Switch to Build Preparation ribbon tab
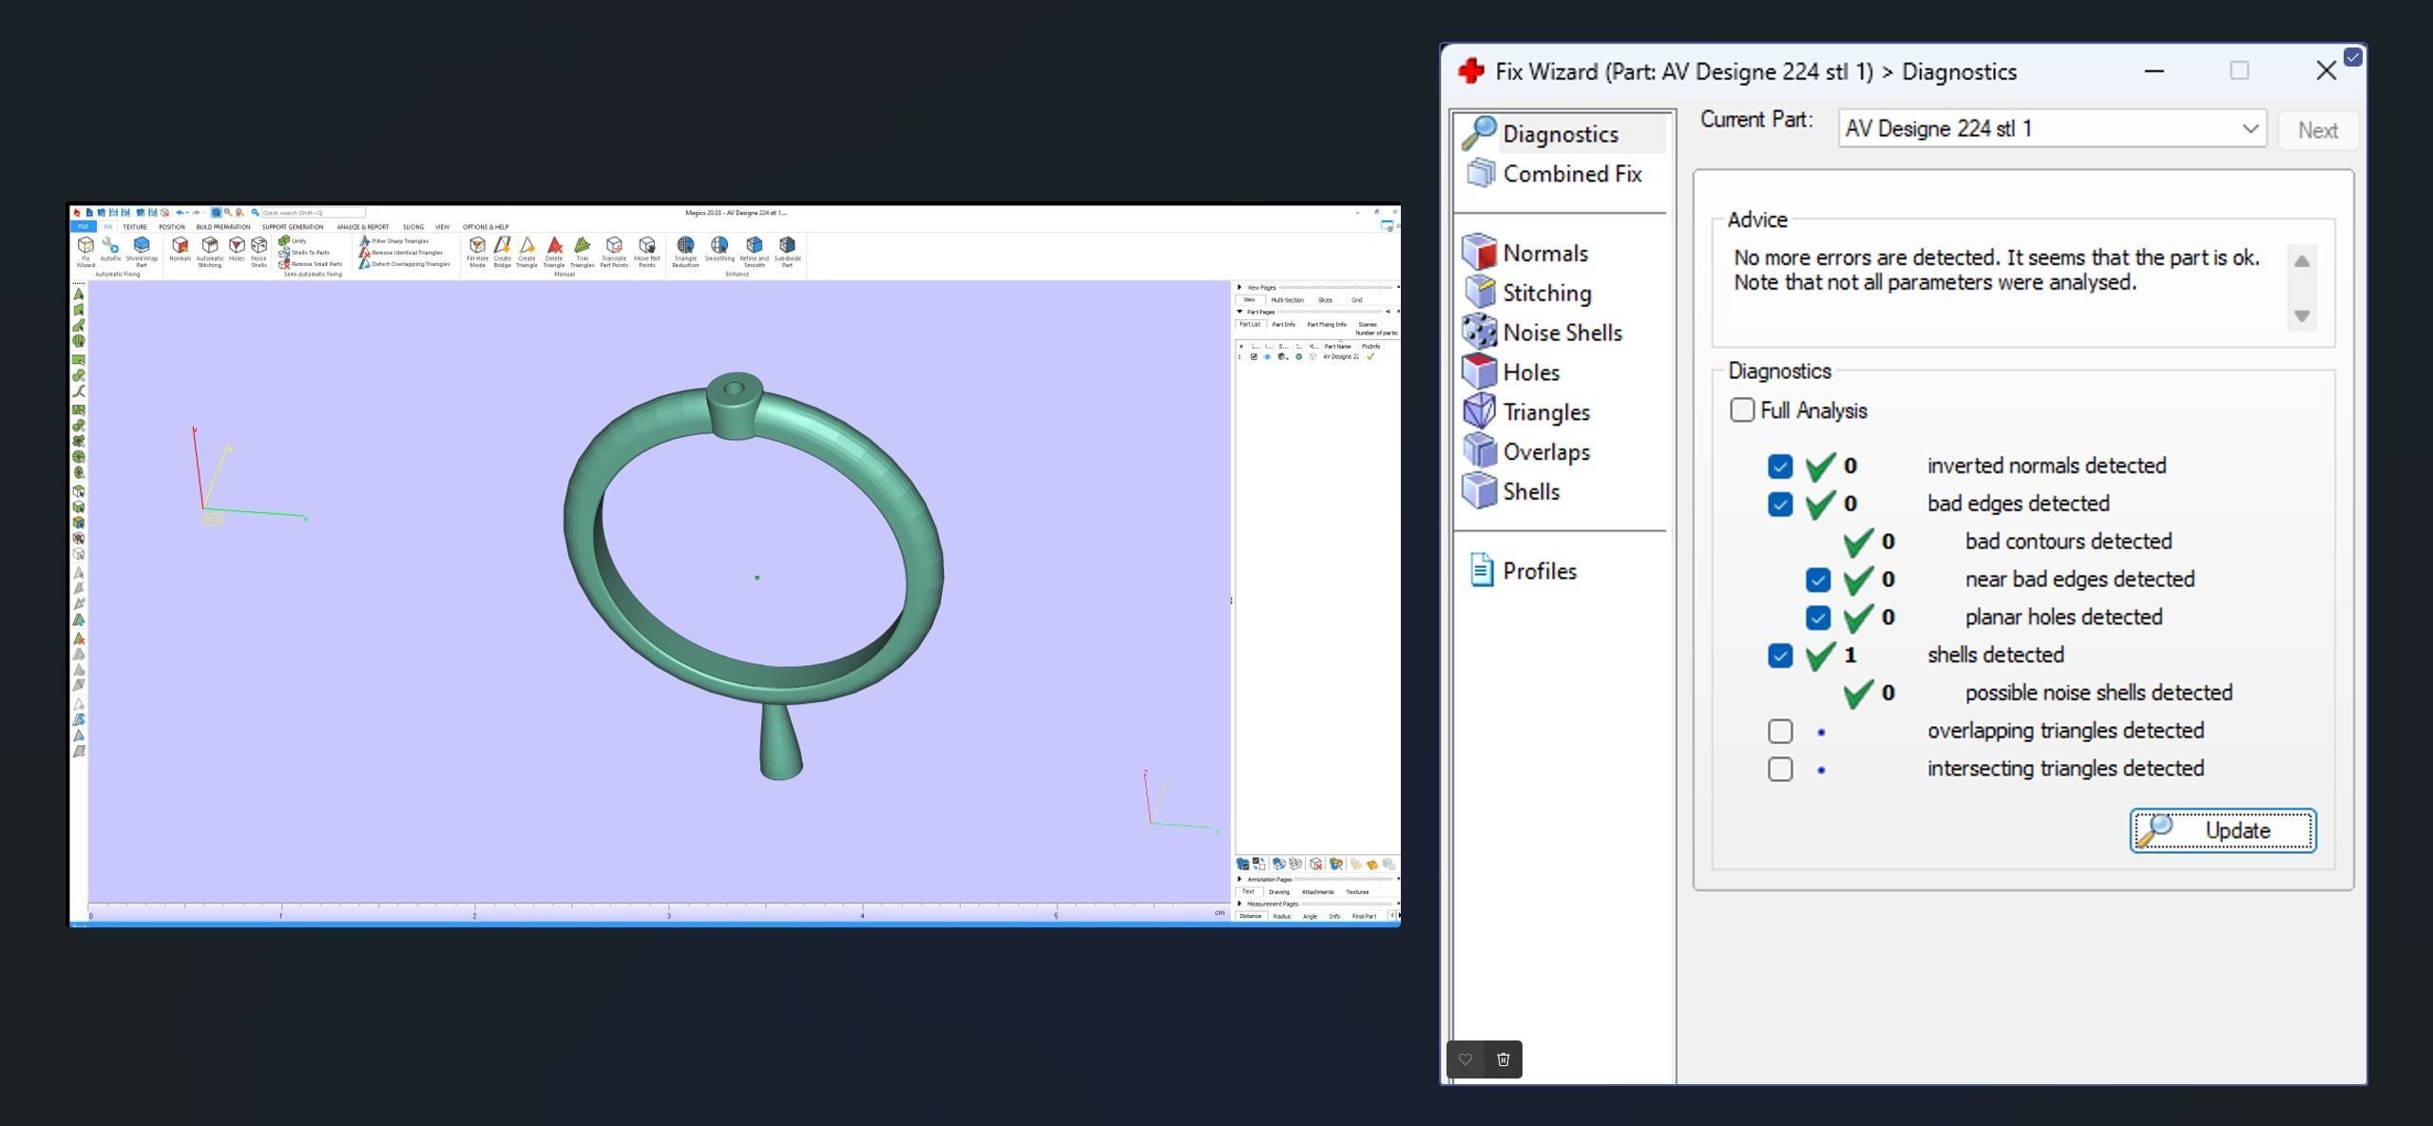The width and height of the screenshot is (2433, 1126). pyautogui.click(x=222, y=227)
